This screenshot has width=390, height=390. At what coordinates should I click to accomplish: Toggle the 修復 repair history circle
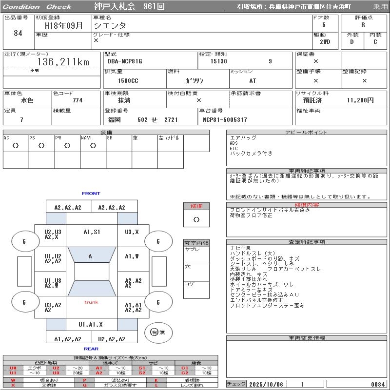coord(196,219)
